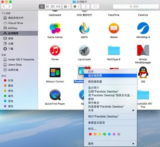The image size is (160, 147).
Task: Expand the 共享 submenu
Action: (x=110, y=110)
